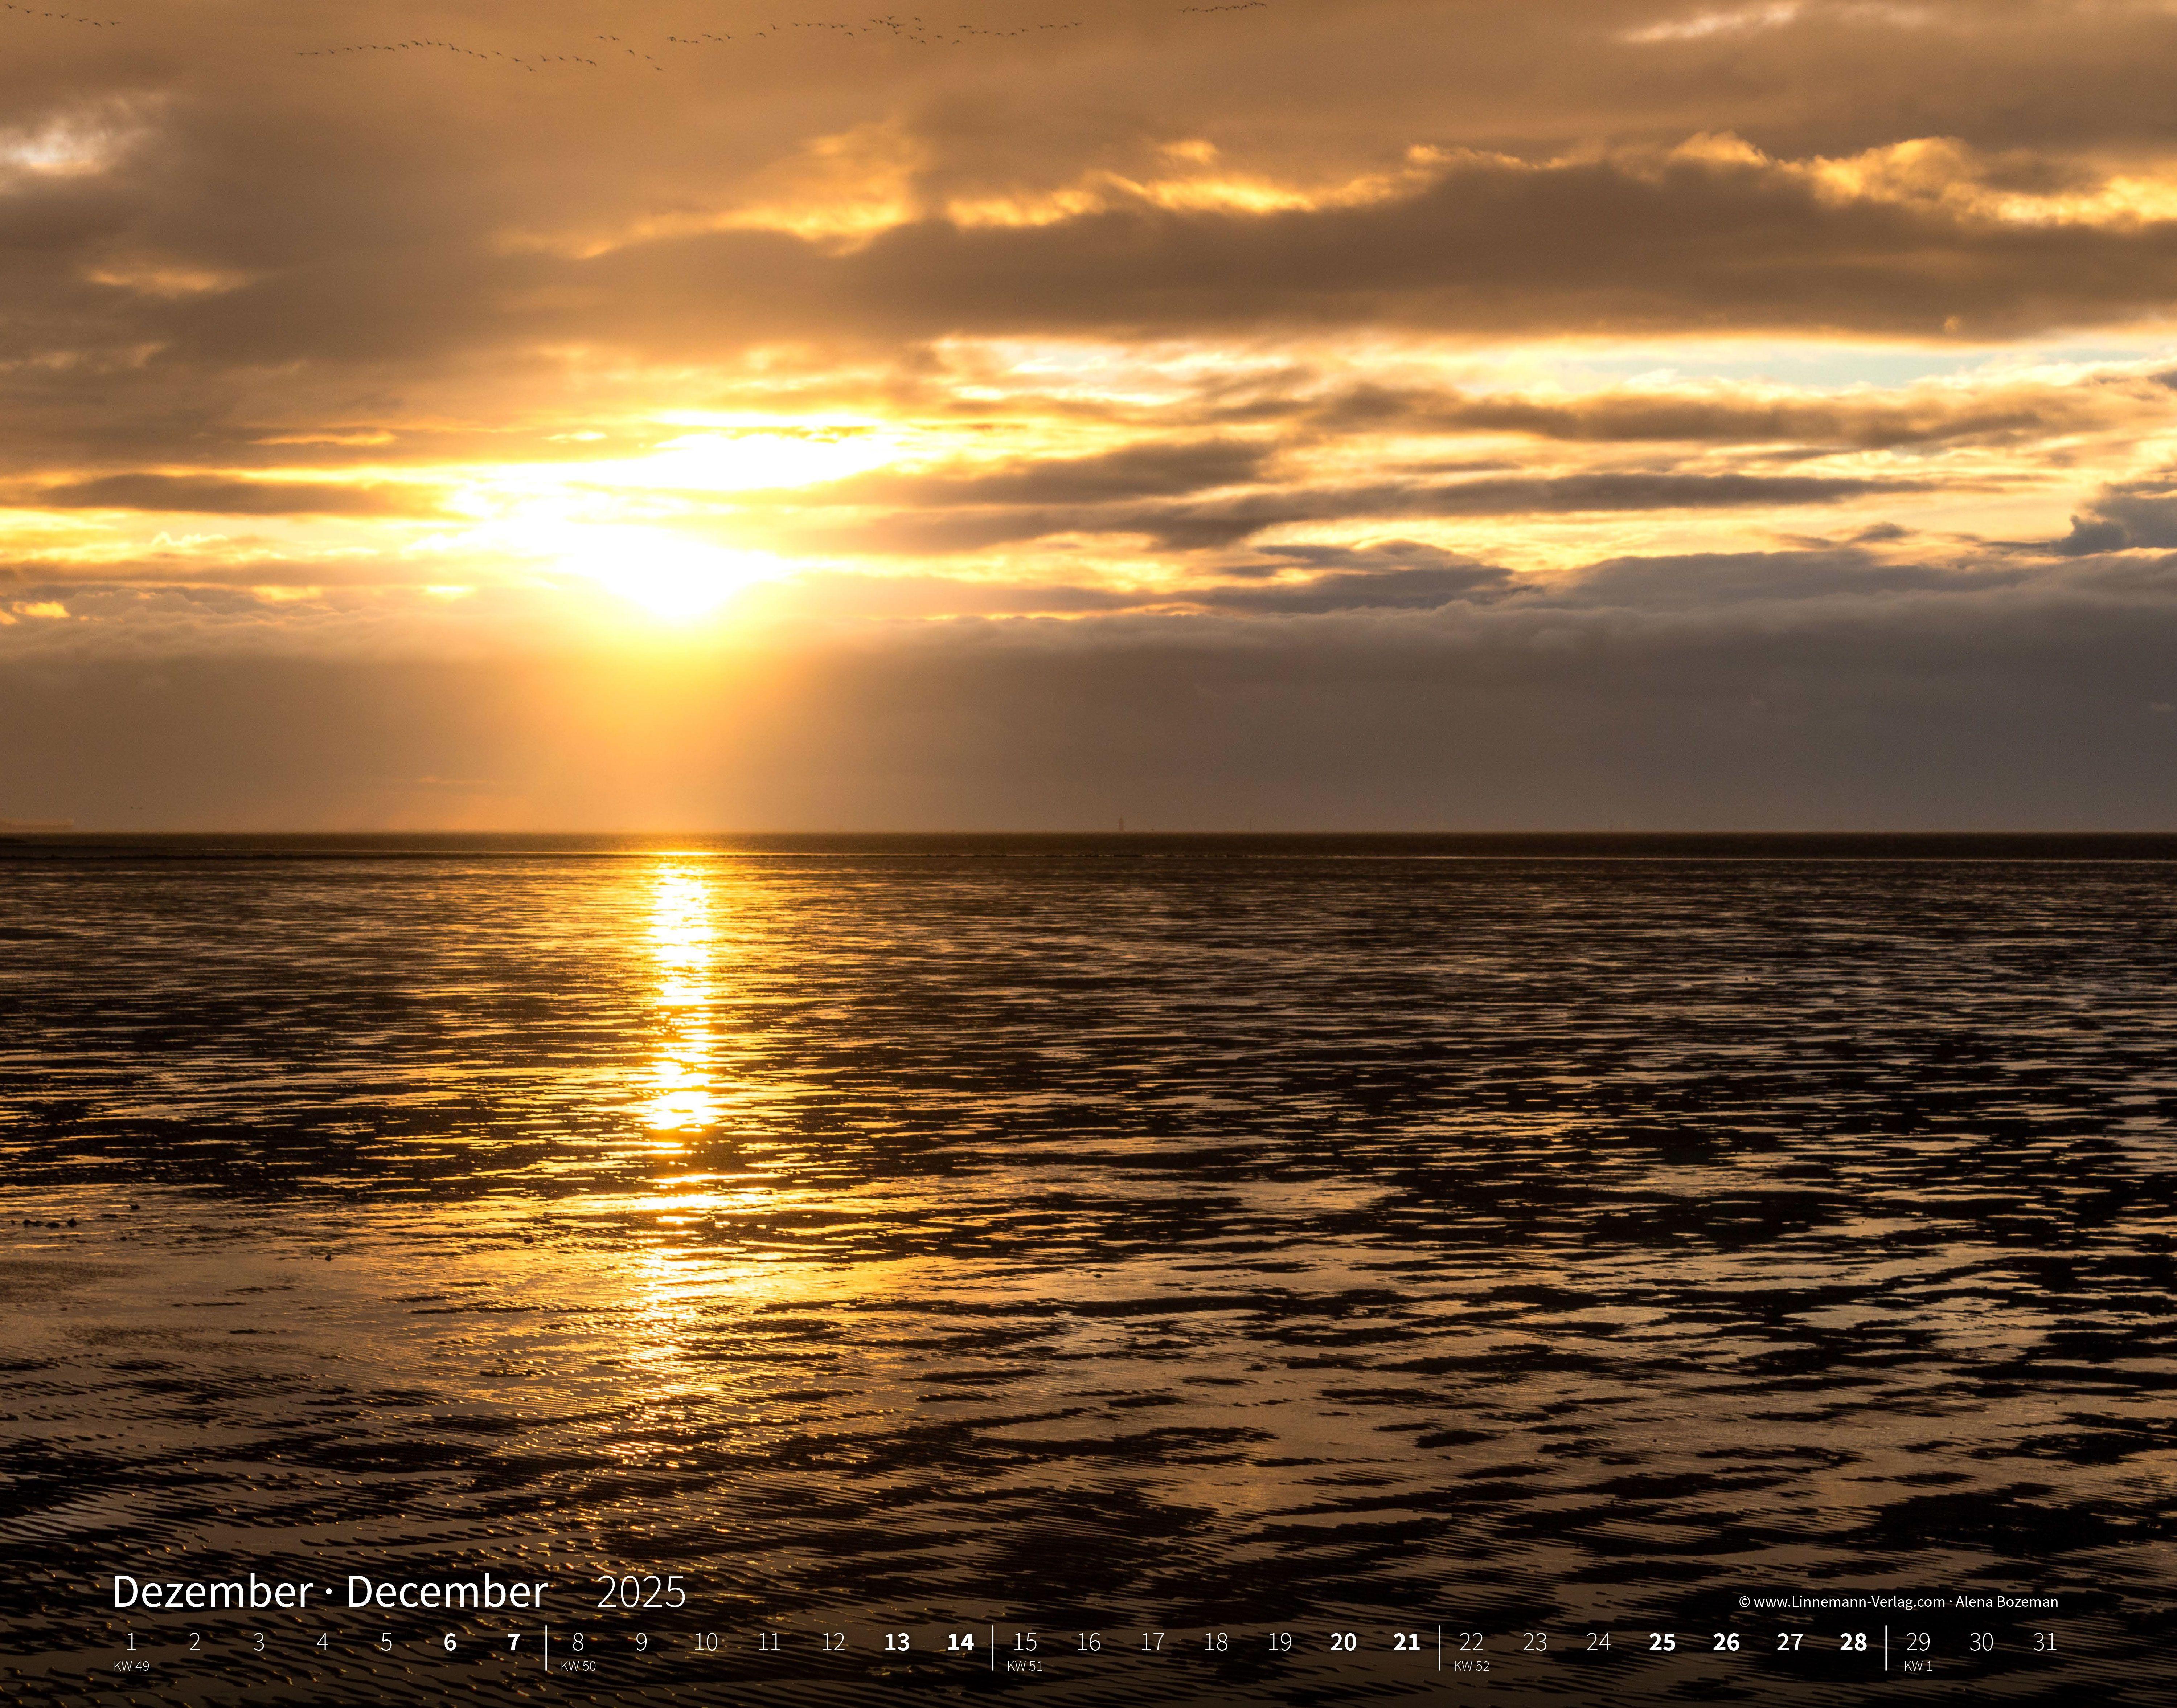Select bold Sunday date 7
The height and width of the screenshot is (1708, 2177).
pyautogui.click(x=514, y=1642)
